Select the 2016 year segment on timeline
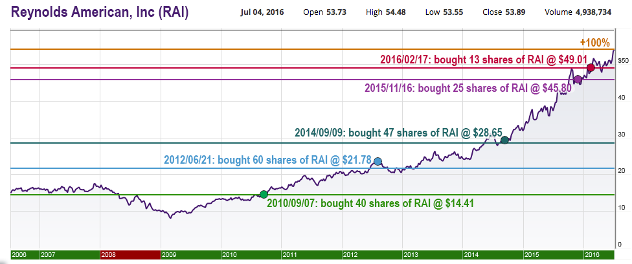The width and height of the screenshot is (632, 264). (x=599, y=255)
